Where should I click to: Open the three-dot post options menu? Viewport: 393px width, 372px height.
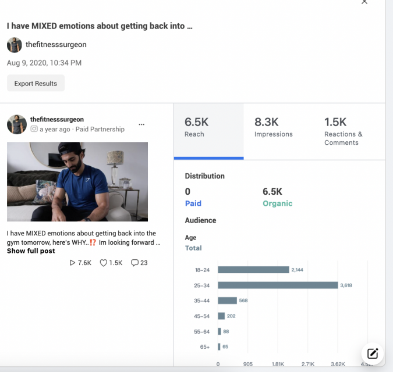141,124
